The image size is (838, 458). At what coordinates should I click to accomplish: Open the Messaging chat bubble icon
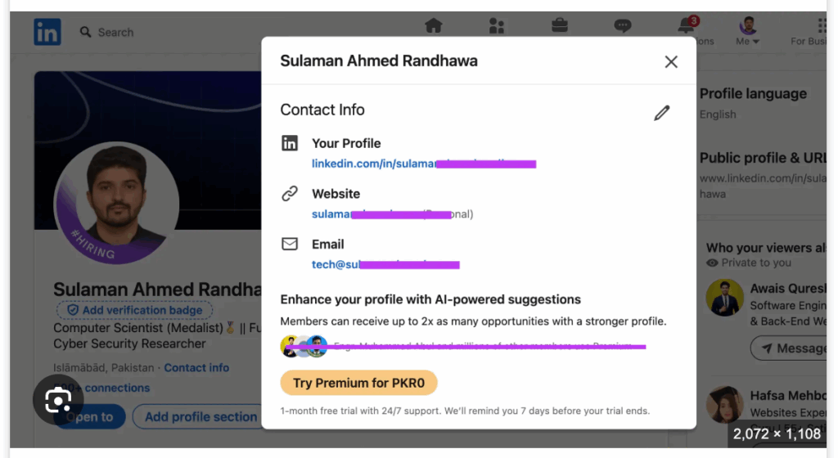click(x=623, y=25)
